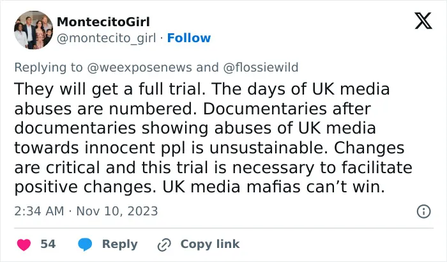Screen dimensions: 447x262
Task: Click the tweet text starting "They will get"
Action: click(213, 138)
